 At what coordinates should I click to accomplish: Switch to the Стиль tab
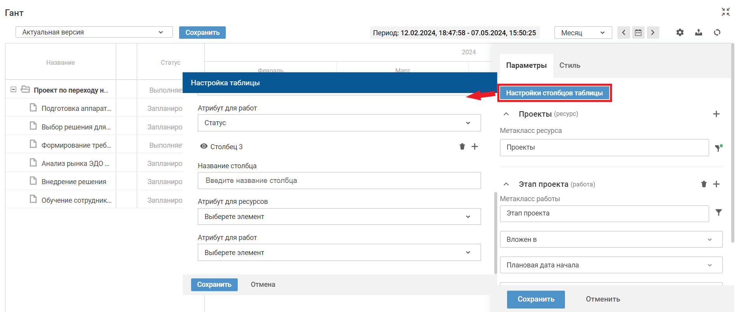coord(570,66)
